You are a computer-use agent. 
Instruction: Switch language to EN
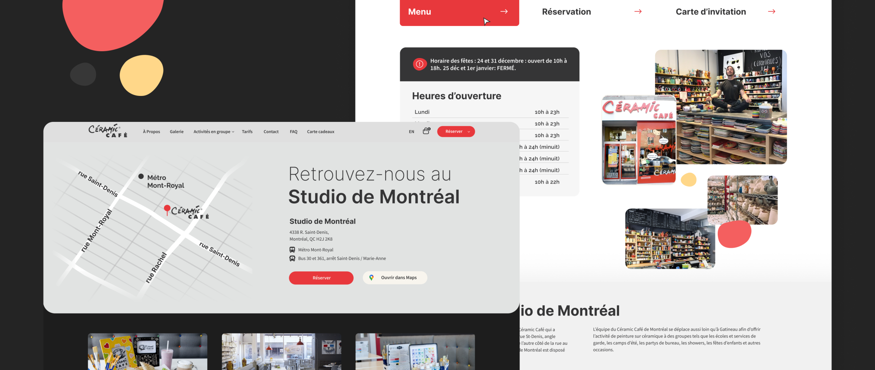[x=412, y=132]
